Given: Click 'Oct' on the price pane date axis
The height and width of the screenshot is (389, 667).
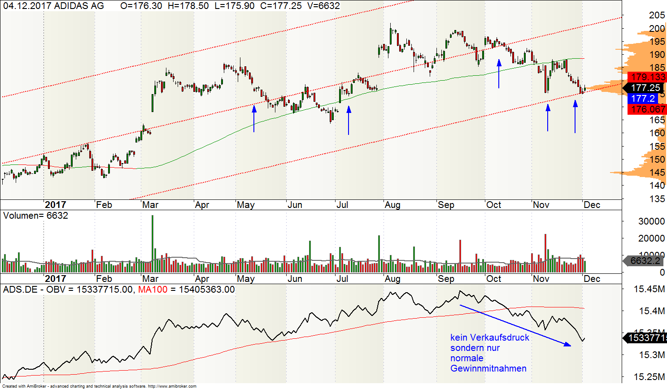Looking at the screenshot, I should (493, 205).
